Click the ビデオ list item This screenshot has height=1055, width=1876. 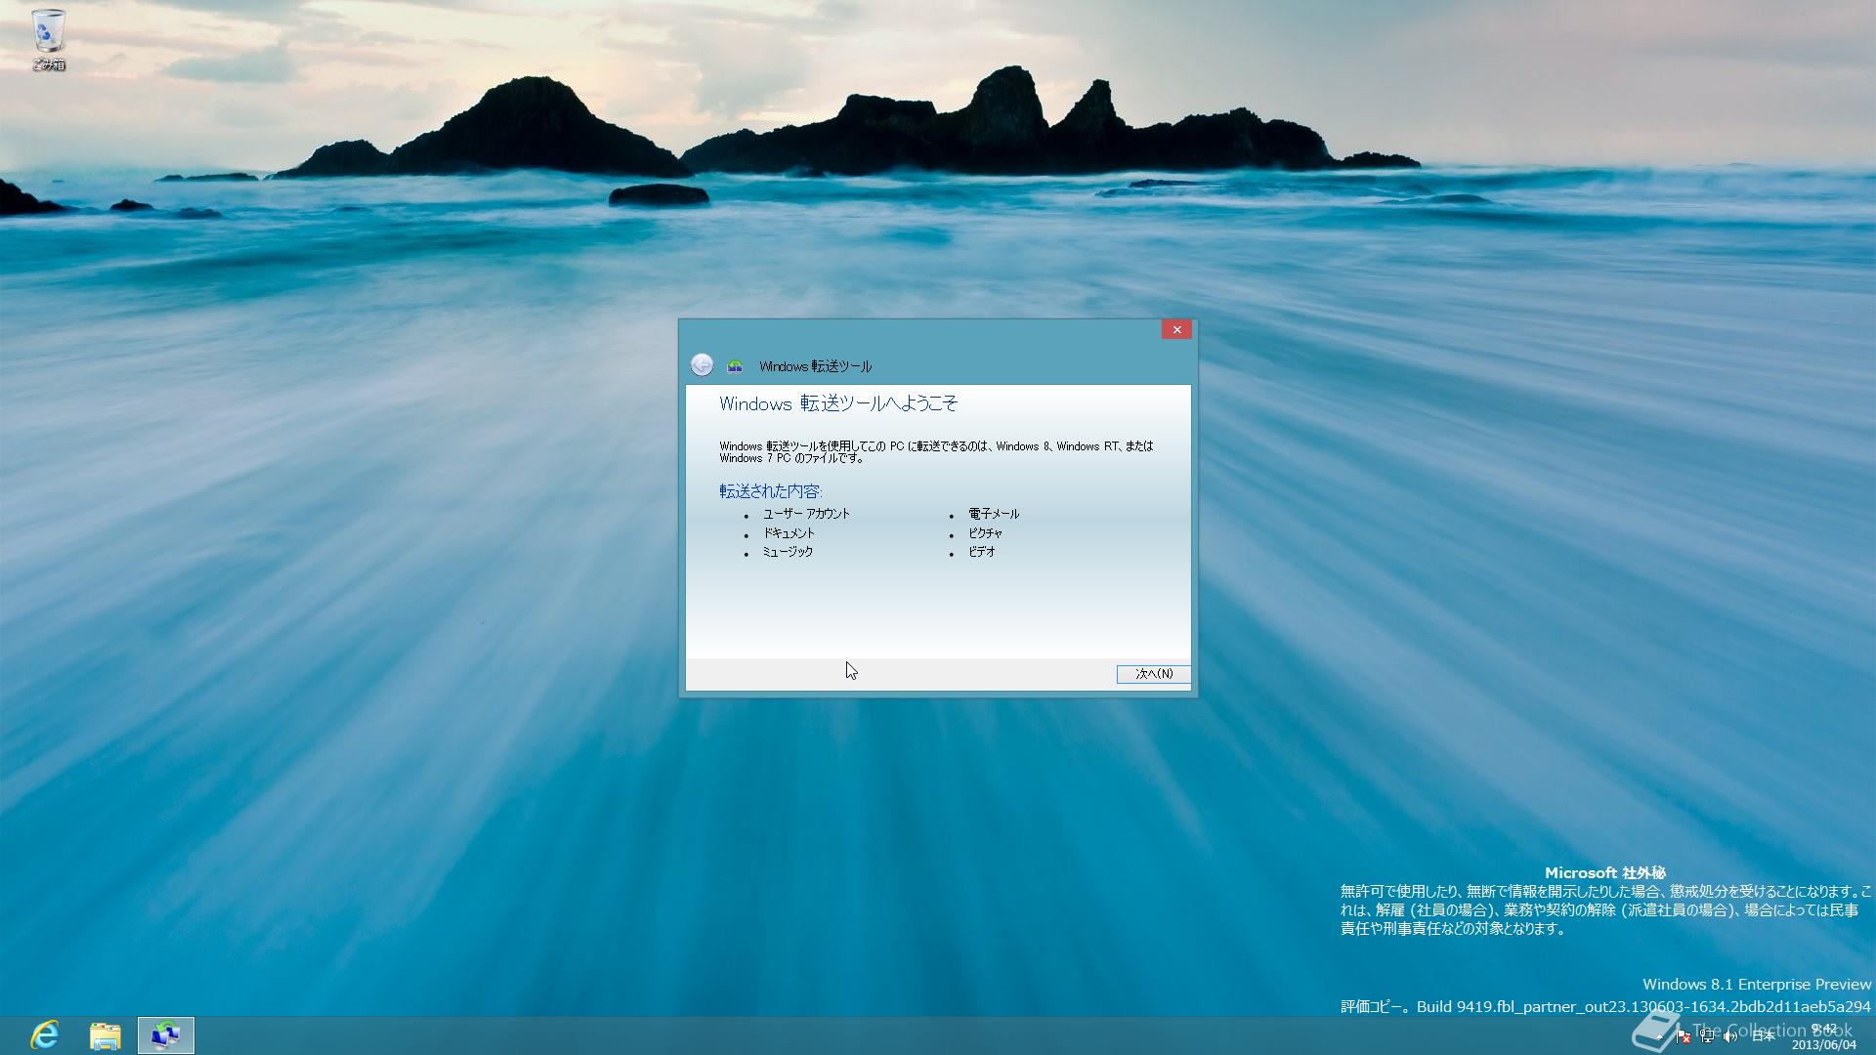coord(982,552)
